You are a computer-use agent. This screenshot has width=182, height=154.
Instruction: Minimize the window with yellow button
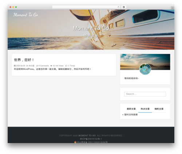(13, 7)
